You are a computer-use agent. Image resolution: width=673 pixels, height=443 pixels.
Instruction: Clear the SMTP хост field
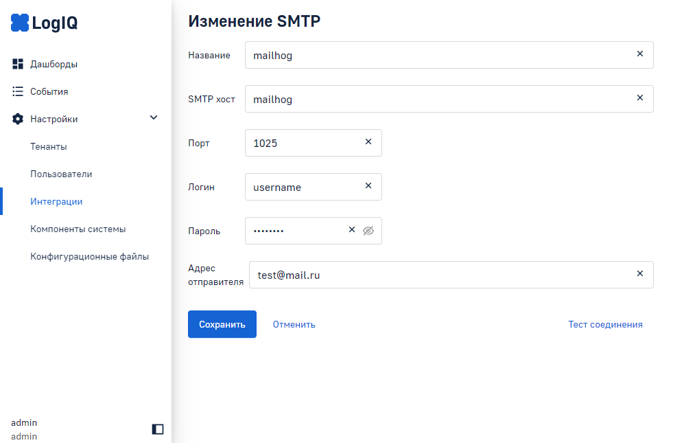pyautogui.click(x=640, y=98)
